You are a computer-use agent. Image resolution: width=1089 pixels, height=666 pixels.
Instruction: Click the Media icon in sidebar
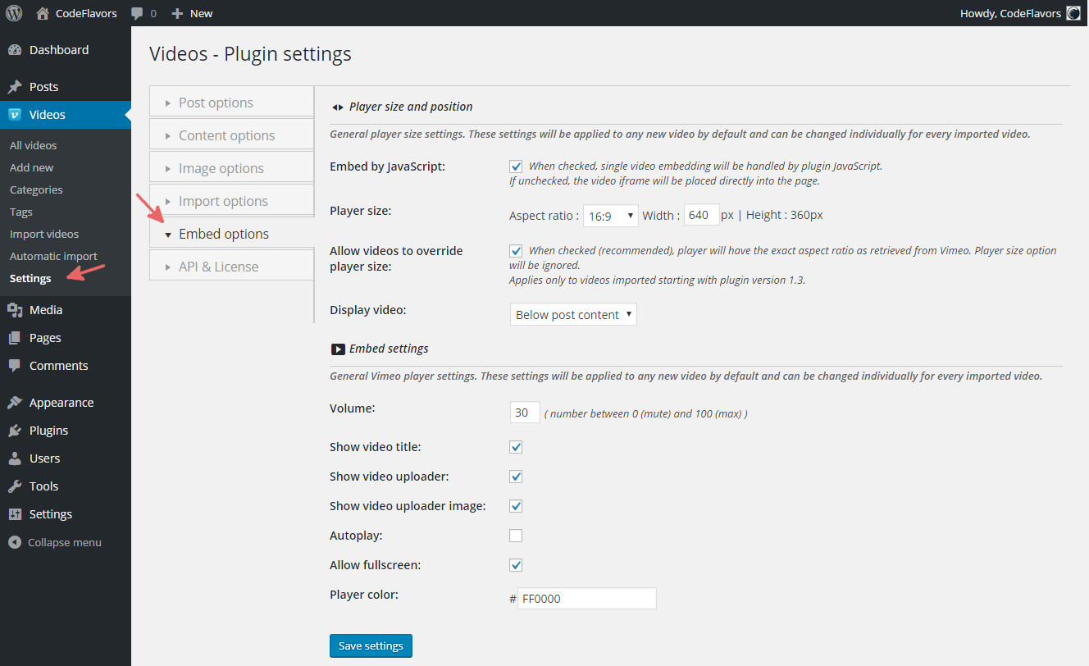click(15, 310)
